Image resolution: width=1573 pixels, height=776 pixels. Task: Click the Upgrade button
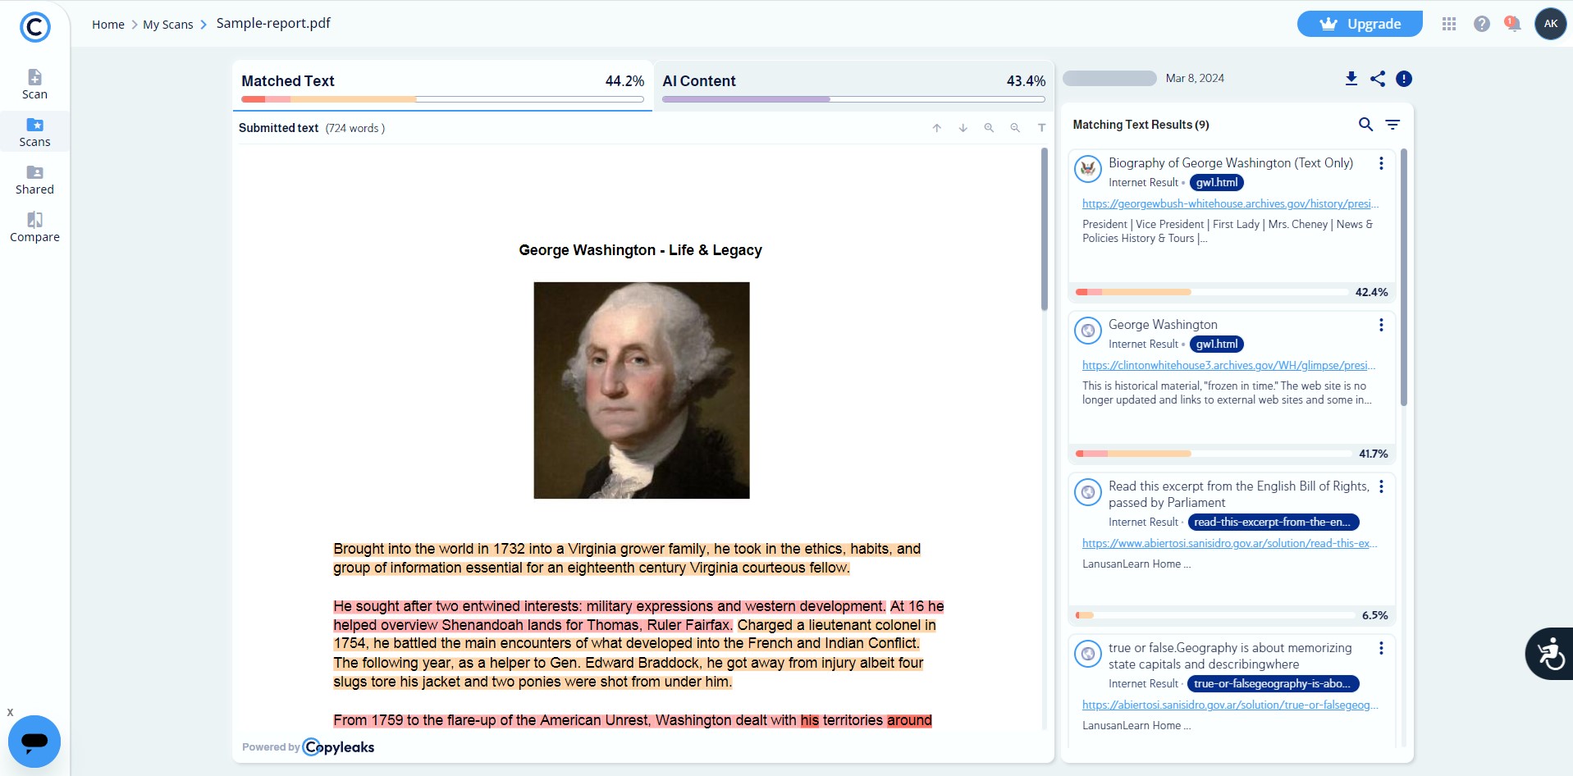point(1360,24)
